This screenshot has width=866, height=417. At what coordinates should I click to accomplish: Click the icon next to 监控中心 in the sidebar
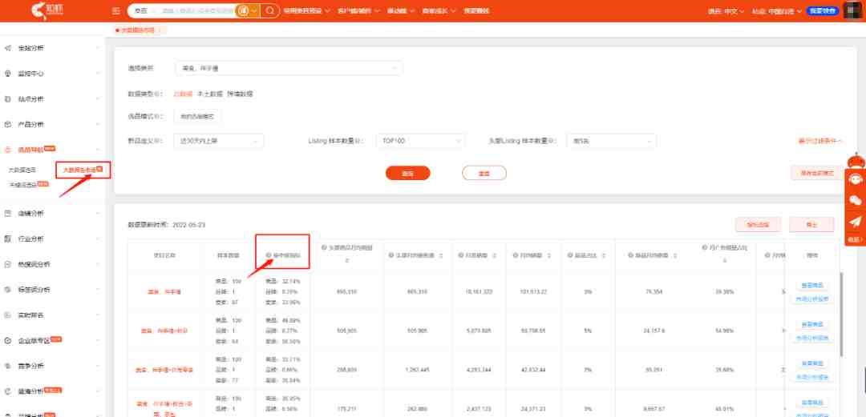coord(8,74)
